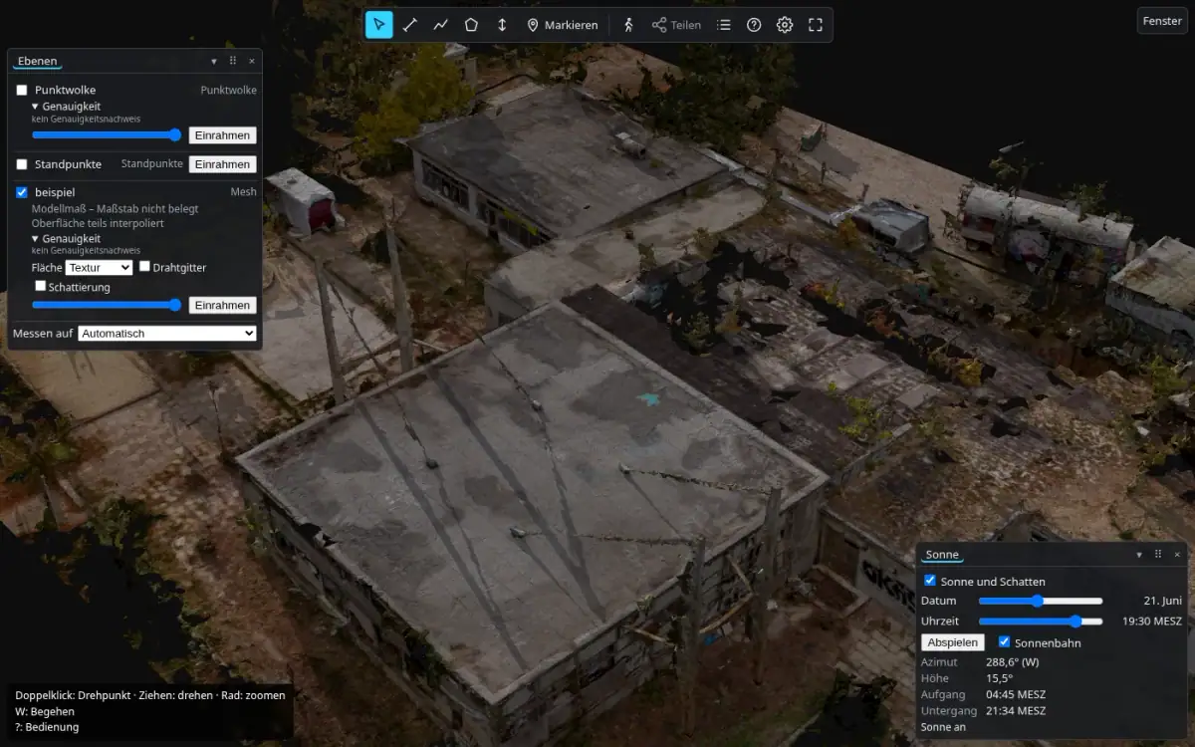This screenshot has width=1195, height=747.
Task: Click the Punktwolke opacity slider
Action: coord(107,135)
